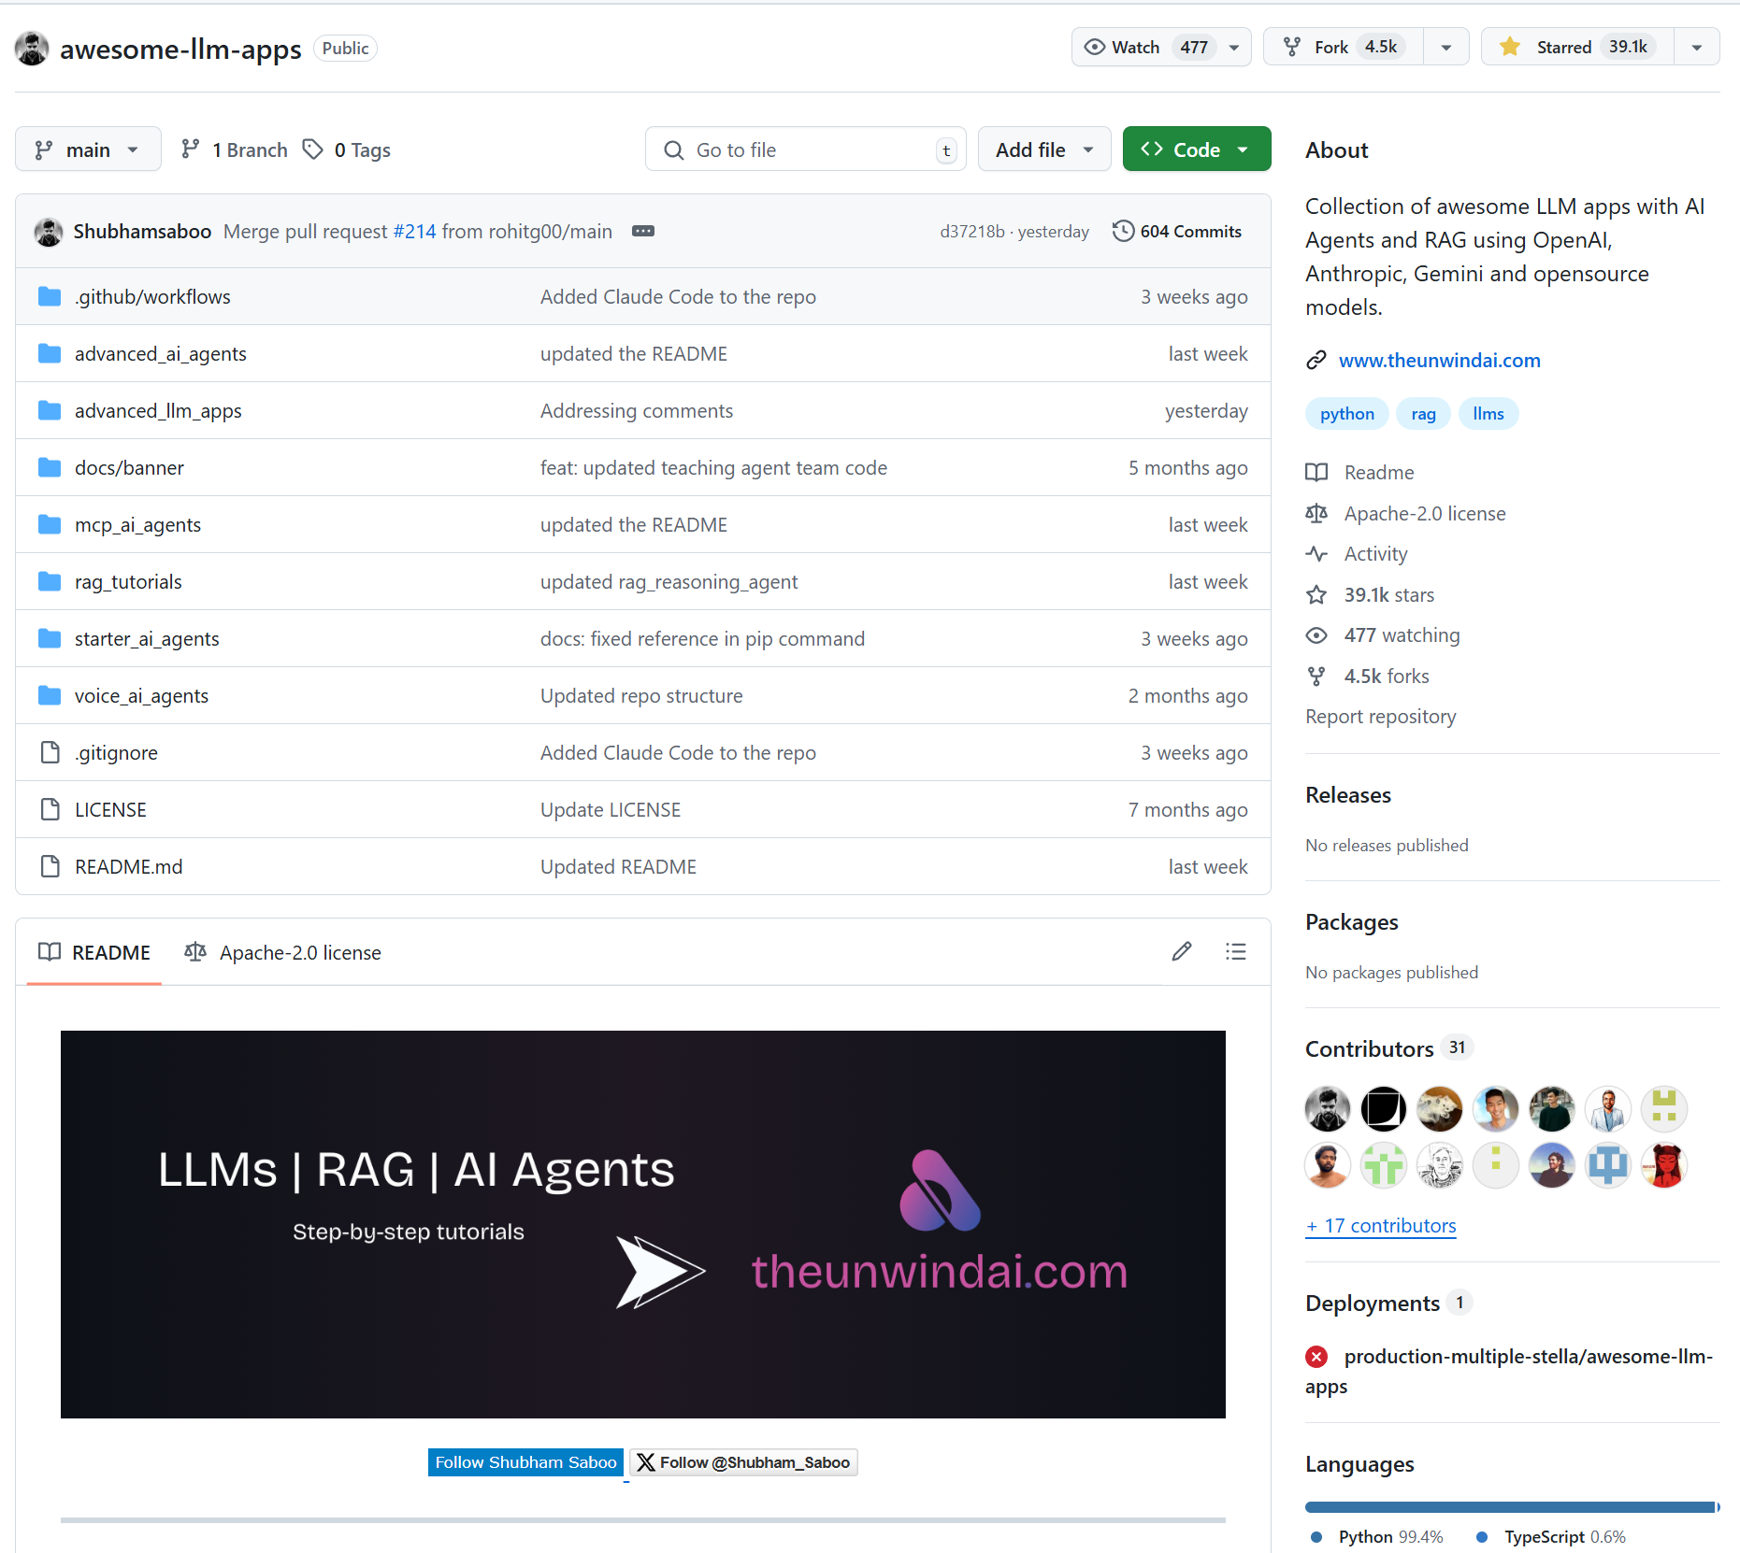The image size is (1740, 1553).
Task: Expand the green Code dropdown
Action: point(1244,149)
